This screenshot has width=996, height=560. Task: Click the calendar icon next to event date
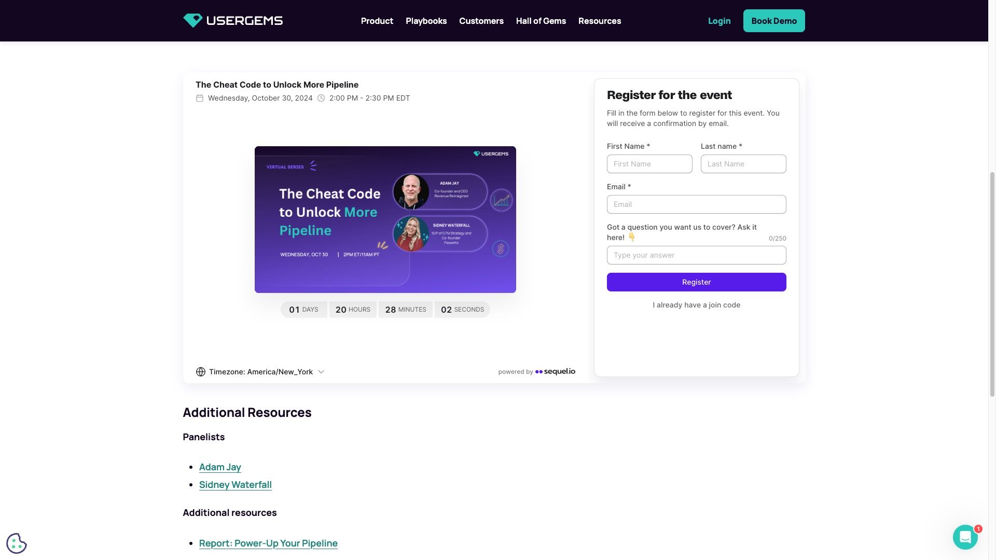click(x=200, y=98)
